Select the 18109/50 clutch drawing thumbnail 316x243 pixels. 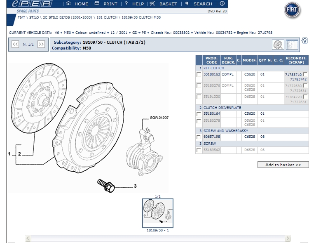click(157, 212)
